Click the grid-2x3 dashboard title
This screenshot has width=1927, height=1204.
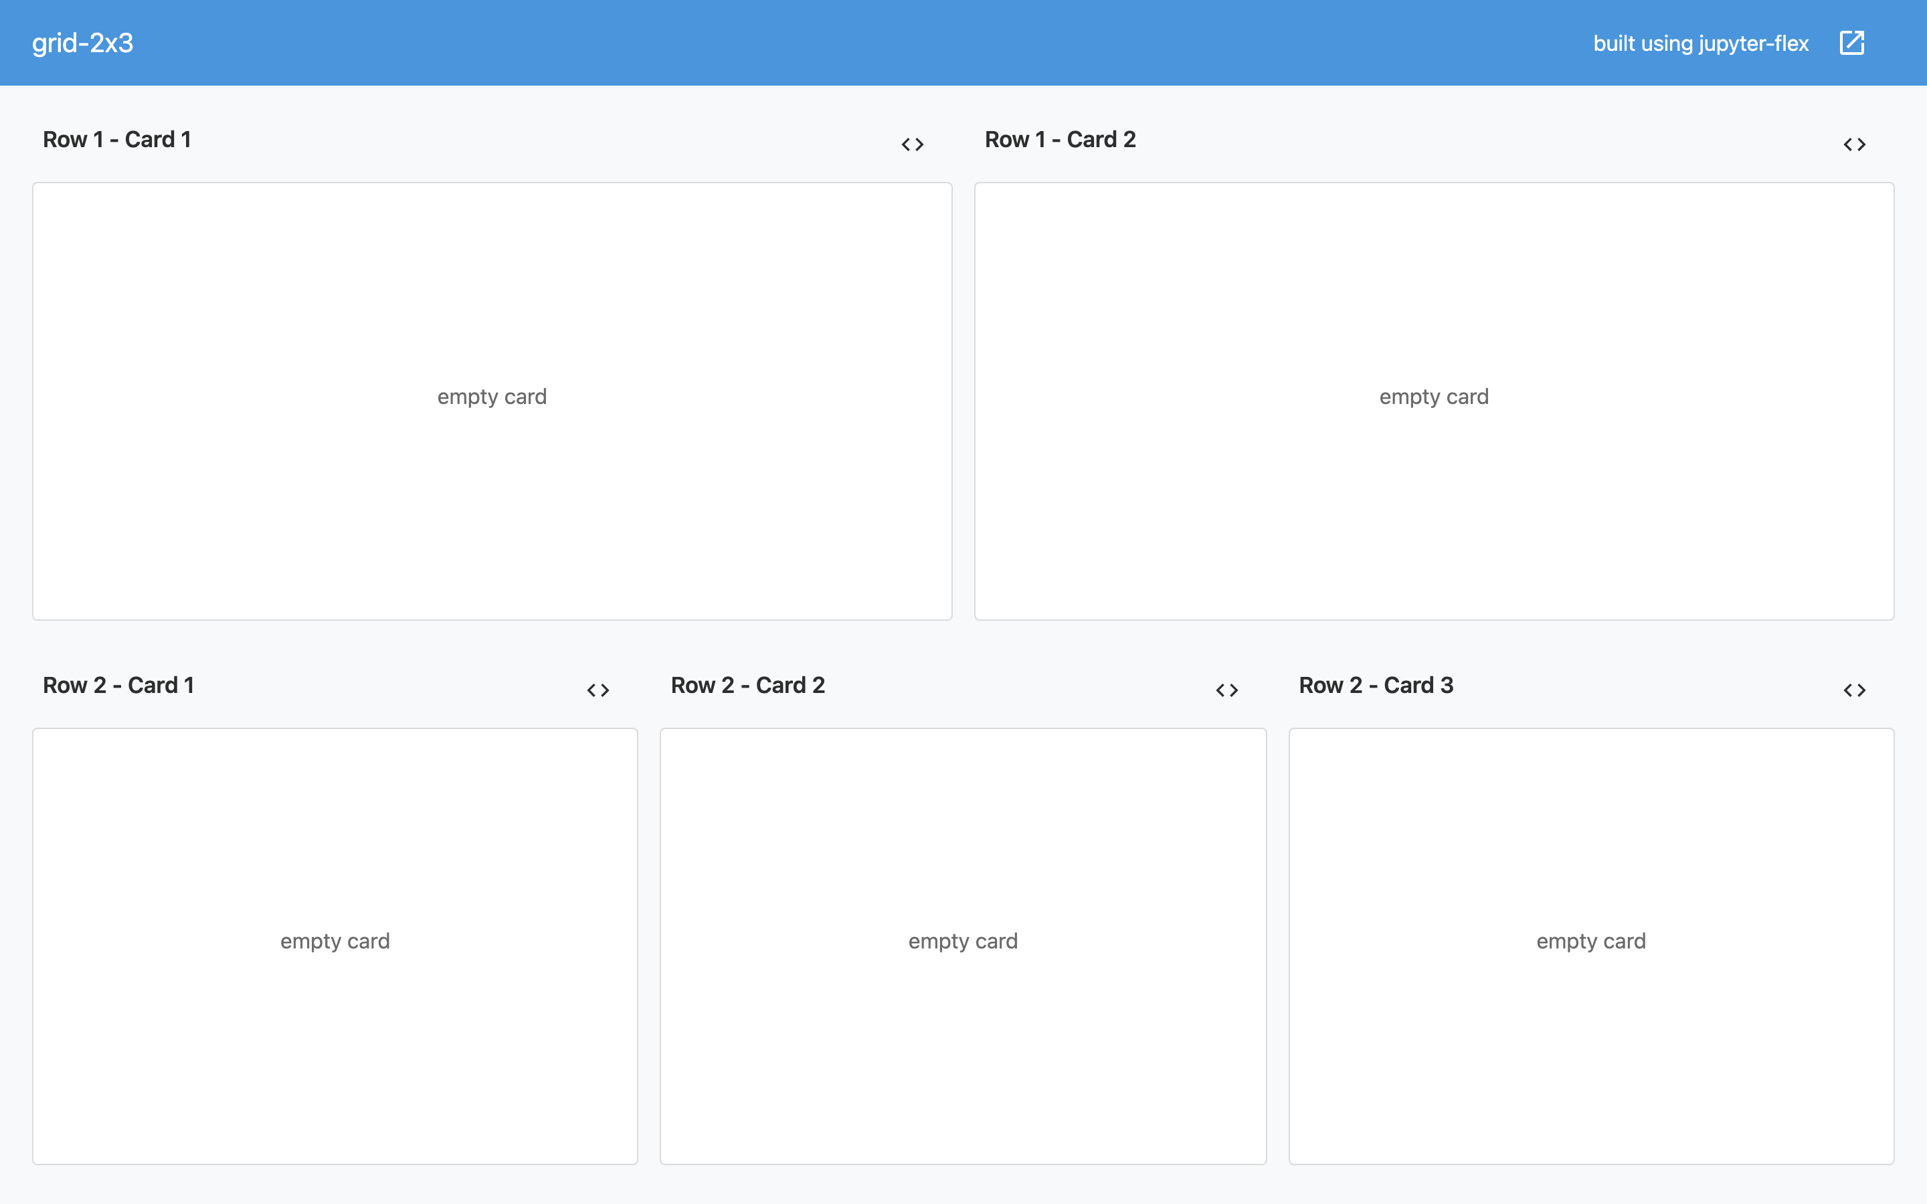point(83,43)
